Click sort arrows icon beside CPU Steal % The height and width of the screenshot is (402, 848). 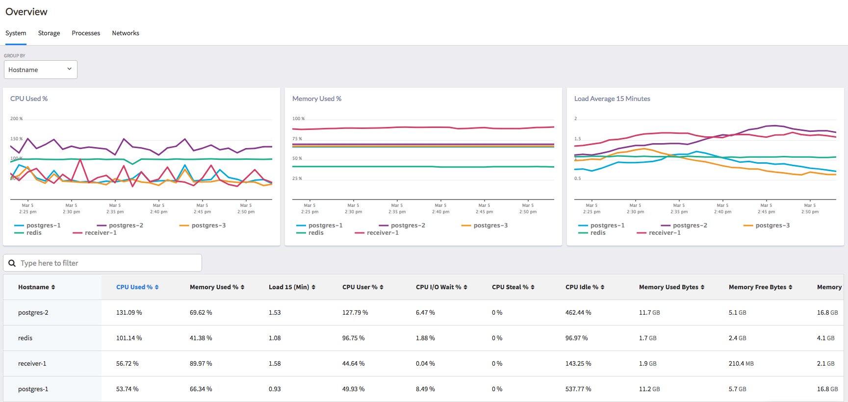(533, 287)
